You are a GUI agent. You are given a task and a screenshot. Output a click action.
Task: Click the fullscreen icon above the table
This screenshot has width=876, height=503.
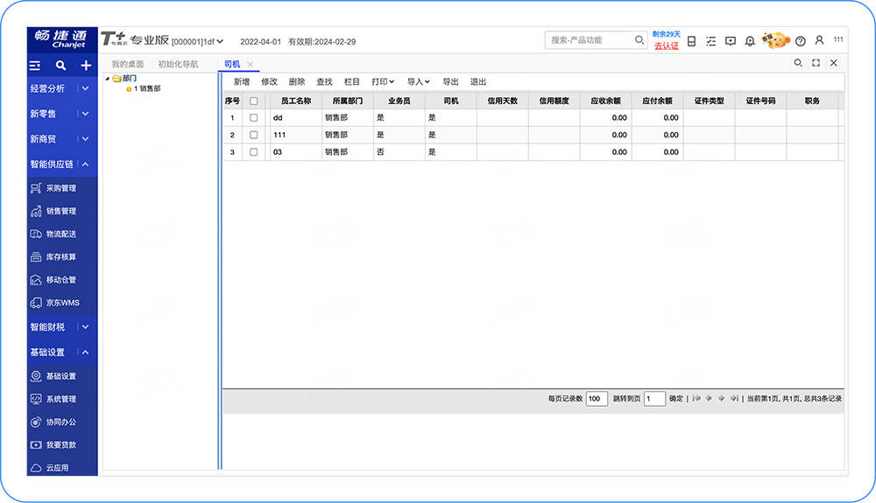(816, 63)
